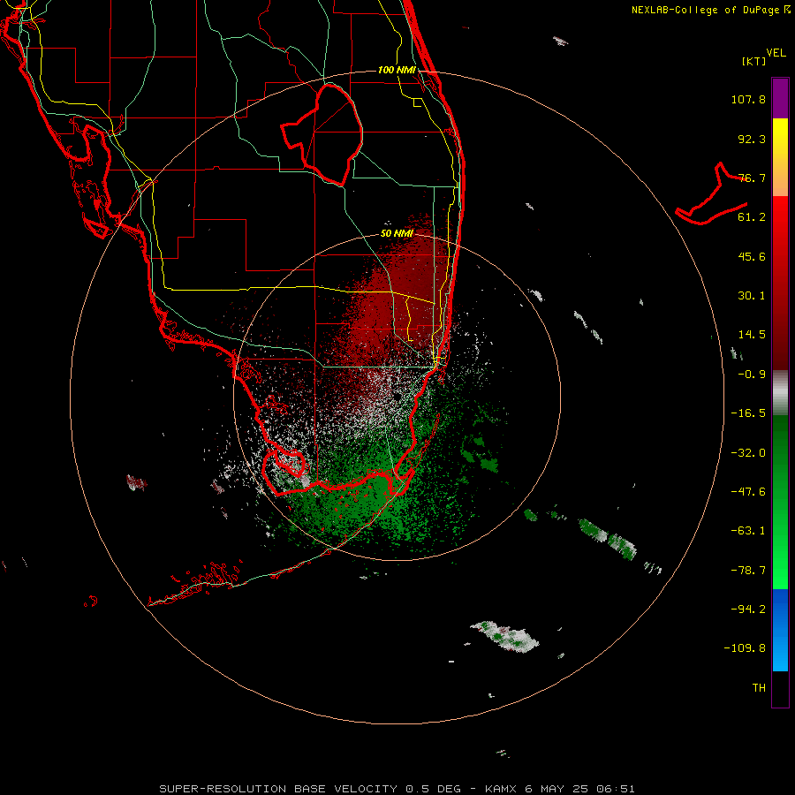
Task: Click the [KT] units label
Action: pyautogui.click(x=754, y=61)
